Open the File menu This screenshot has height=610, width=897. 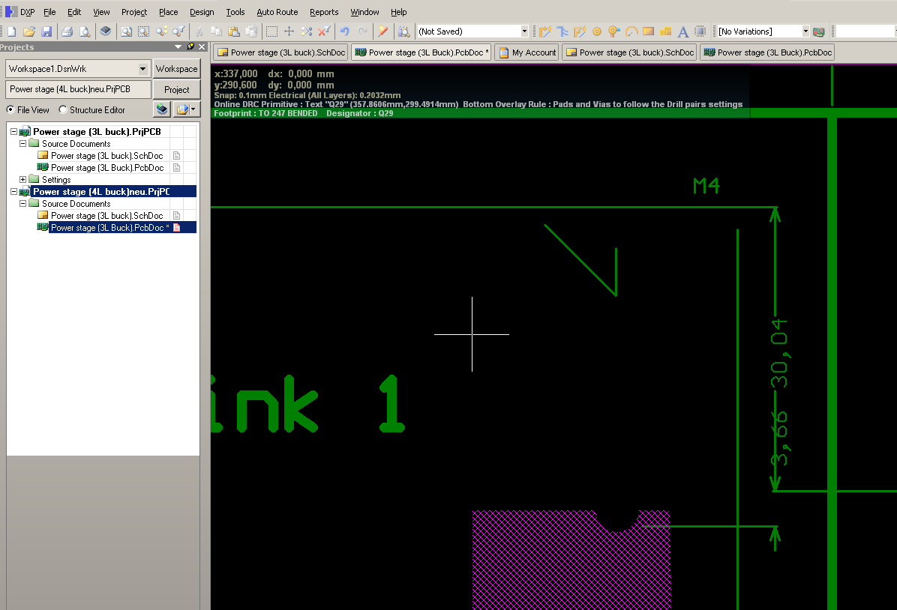[49, 12]
